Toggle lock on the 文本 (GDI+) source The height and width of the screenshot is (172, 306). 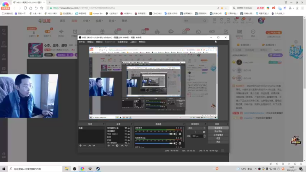tap(129, 134)
